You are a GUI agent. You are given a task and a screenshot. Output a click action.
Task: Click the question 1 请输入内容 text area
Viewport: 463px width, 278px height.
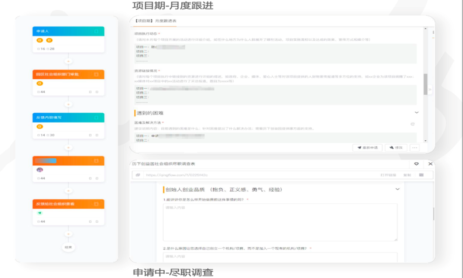[280, 222]
